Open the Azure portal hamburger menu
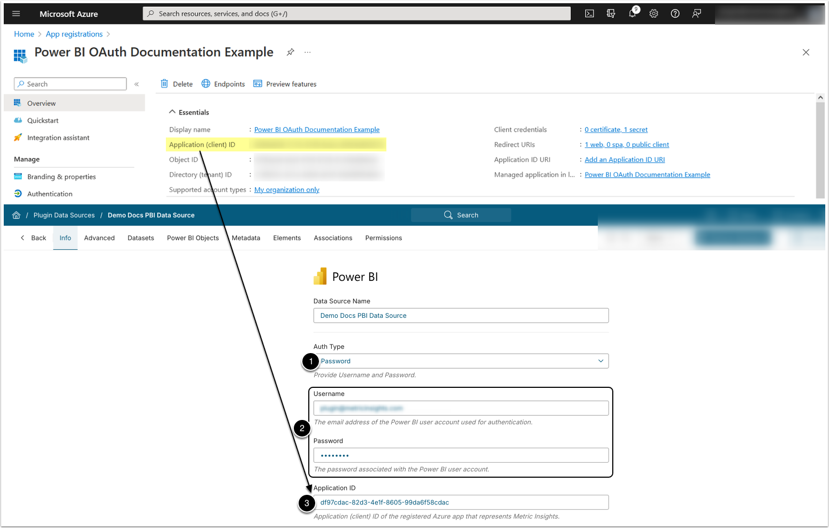Viewport: 829px width, 528px height. click(16, 14)
